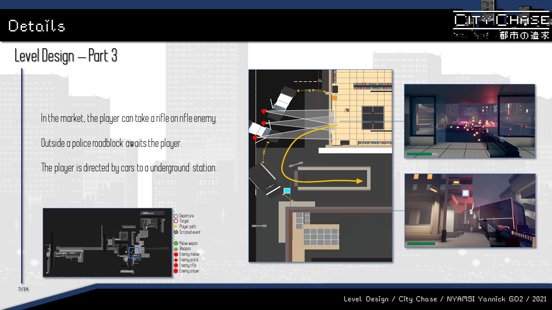Click the orange square marker inside the market
Viewport: 552px width, 310px height.
tap(334, 98)
